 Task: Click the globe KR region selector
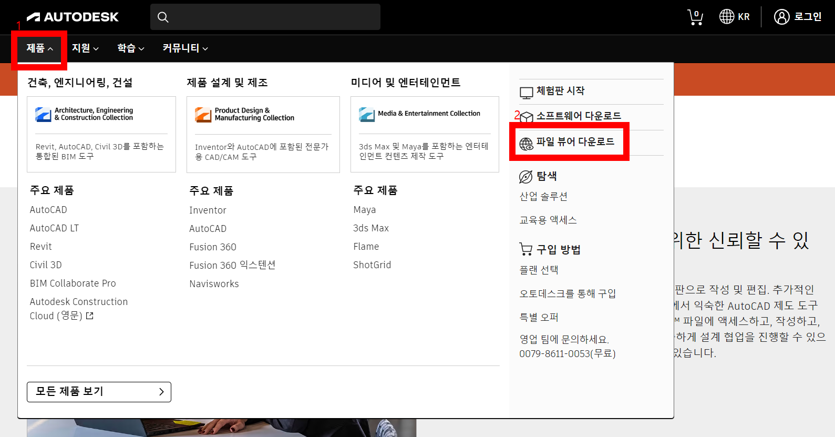pos(734,17)
